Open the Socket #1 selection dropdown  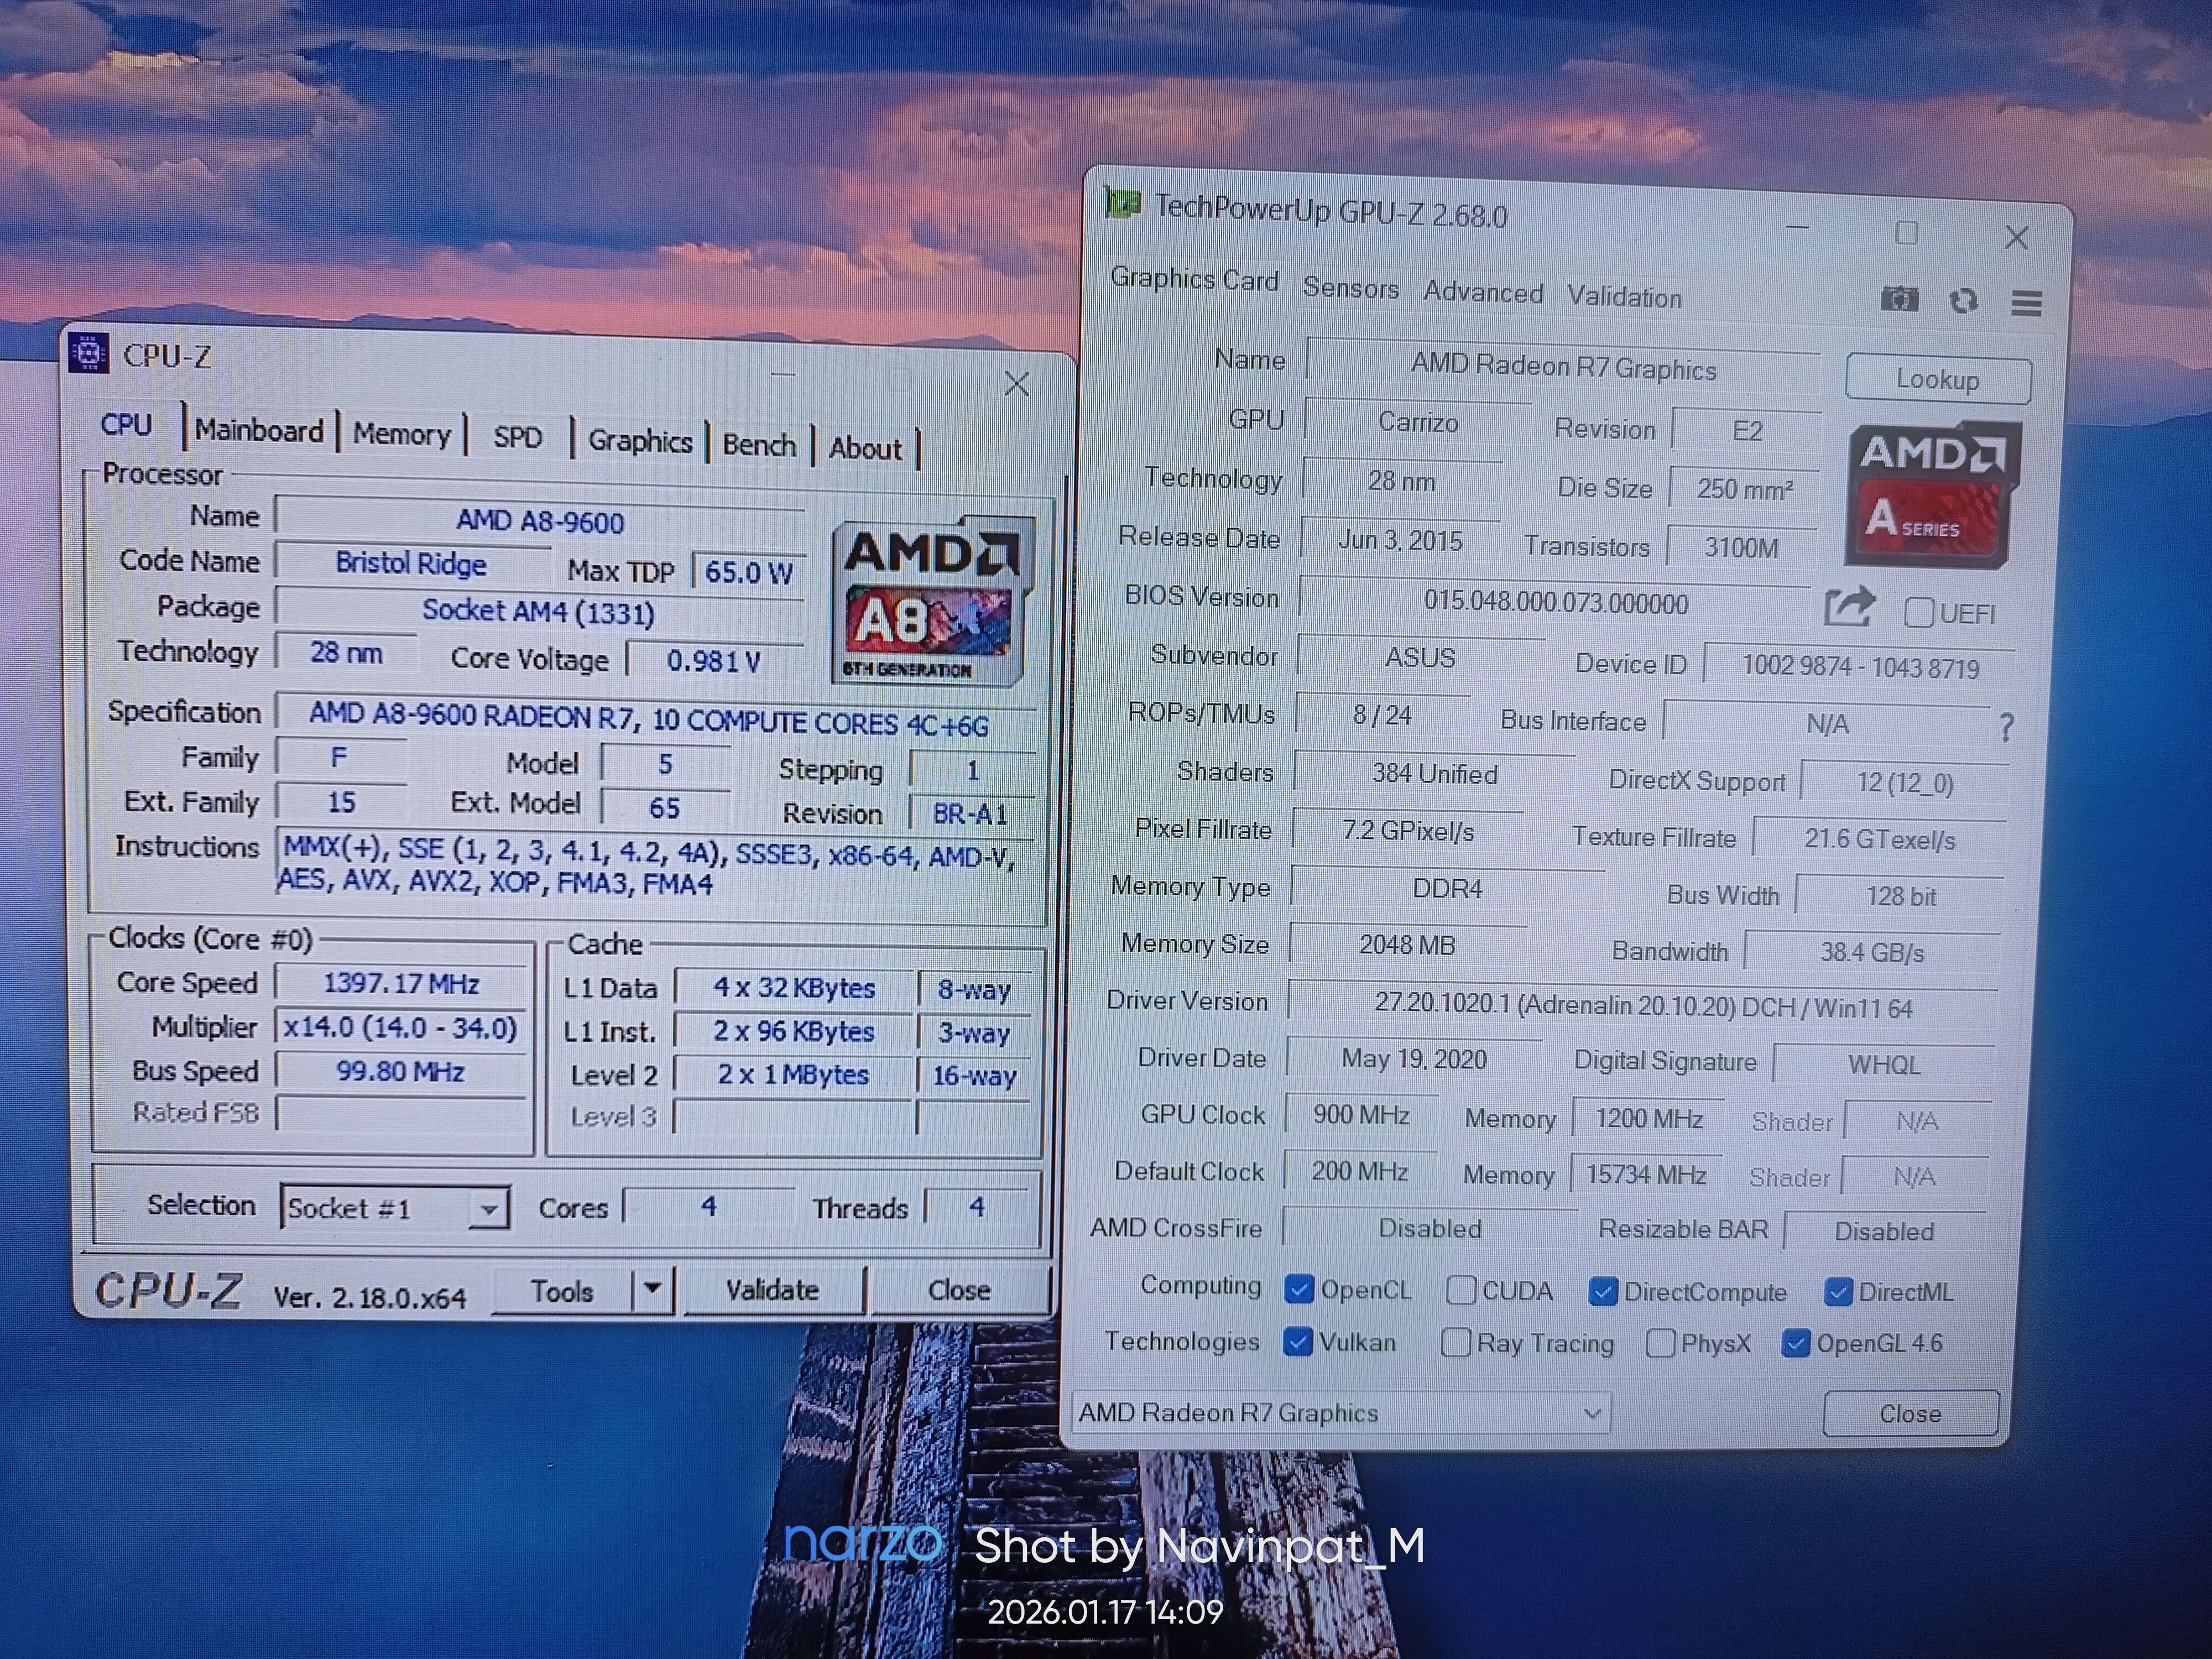(x=395, y=1208)
